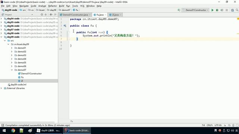Click the UTF-8 encoding indicator
The width and height of the screenshot is (239, 134).
(x=218, y=125)
